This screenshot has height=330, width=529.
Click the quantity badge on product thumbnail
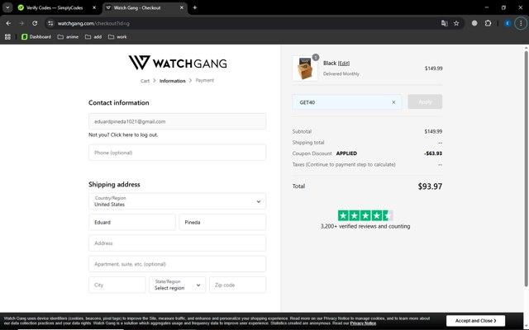pyautogui.click(x=316, y=57)
